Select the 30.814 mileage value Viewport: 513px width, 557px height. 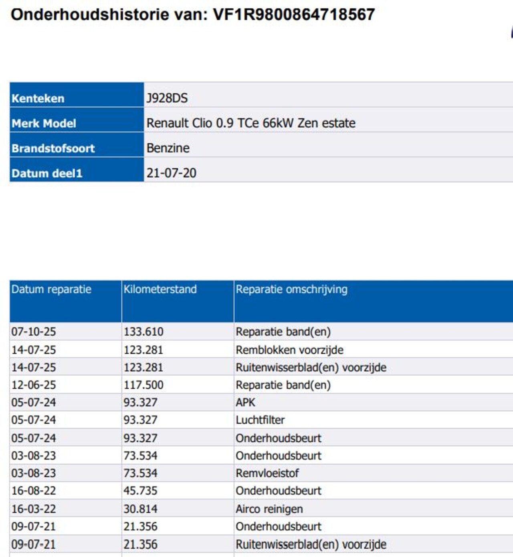pyautogui.click(x=140, y=509)
